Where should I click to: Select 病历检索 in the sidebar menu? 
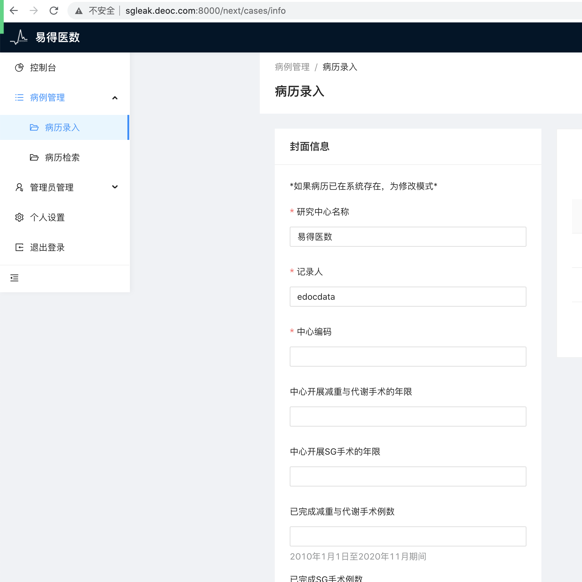(x=62, y=158)
